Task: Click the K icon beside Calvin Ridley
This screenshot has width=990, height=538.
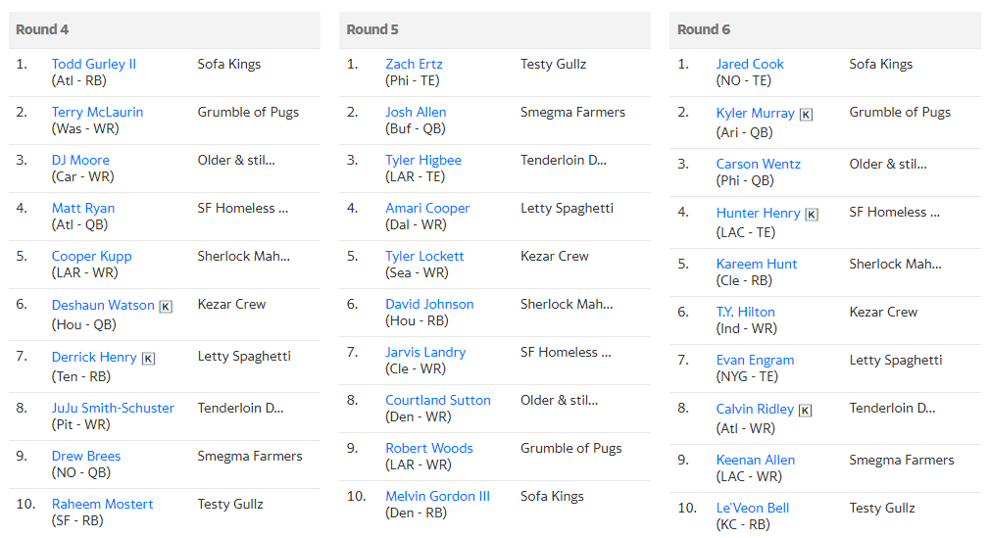Action: tap(805, 411)
